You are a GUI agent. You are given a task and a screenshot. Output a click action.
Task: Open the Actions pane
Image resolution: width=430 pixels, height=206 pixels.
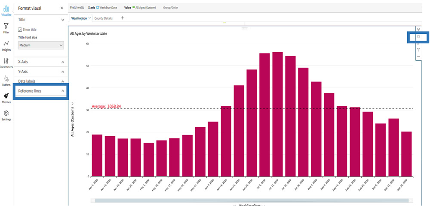coord(6,81)
